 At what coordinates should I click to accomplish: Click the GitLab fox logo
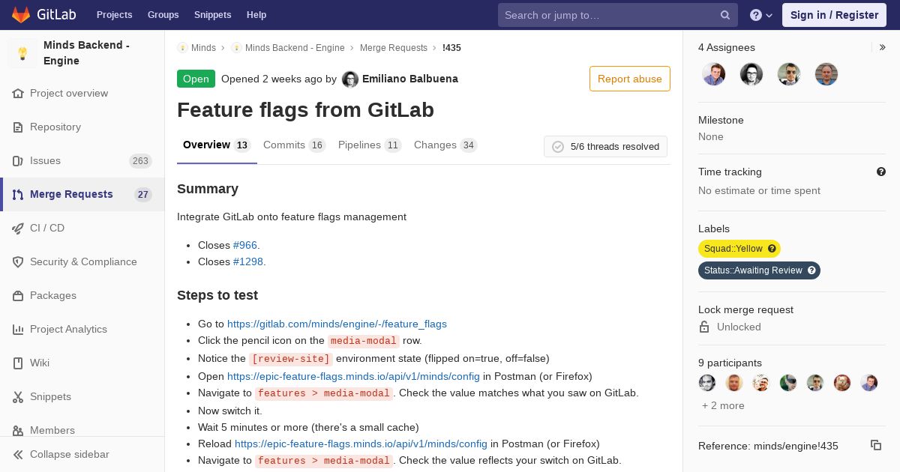21,15
